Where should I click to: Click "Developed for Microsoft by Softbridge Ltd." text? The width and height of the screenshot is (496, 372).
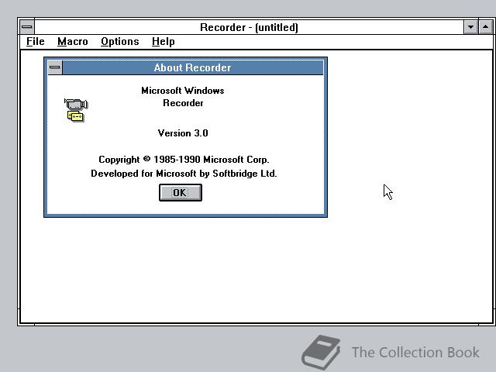click(x=184, y=174)
